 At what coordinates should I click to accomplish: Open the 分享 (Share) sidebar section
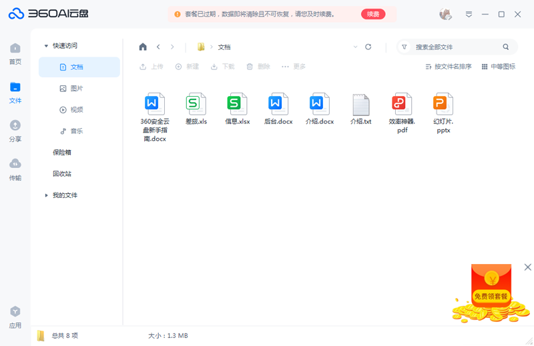(x=15, y=131)
